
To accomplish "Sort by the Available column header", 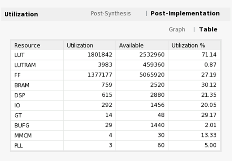I will click(142, 45).
